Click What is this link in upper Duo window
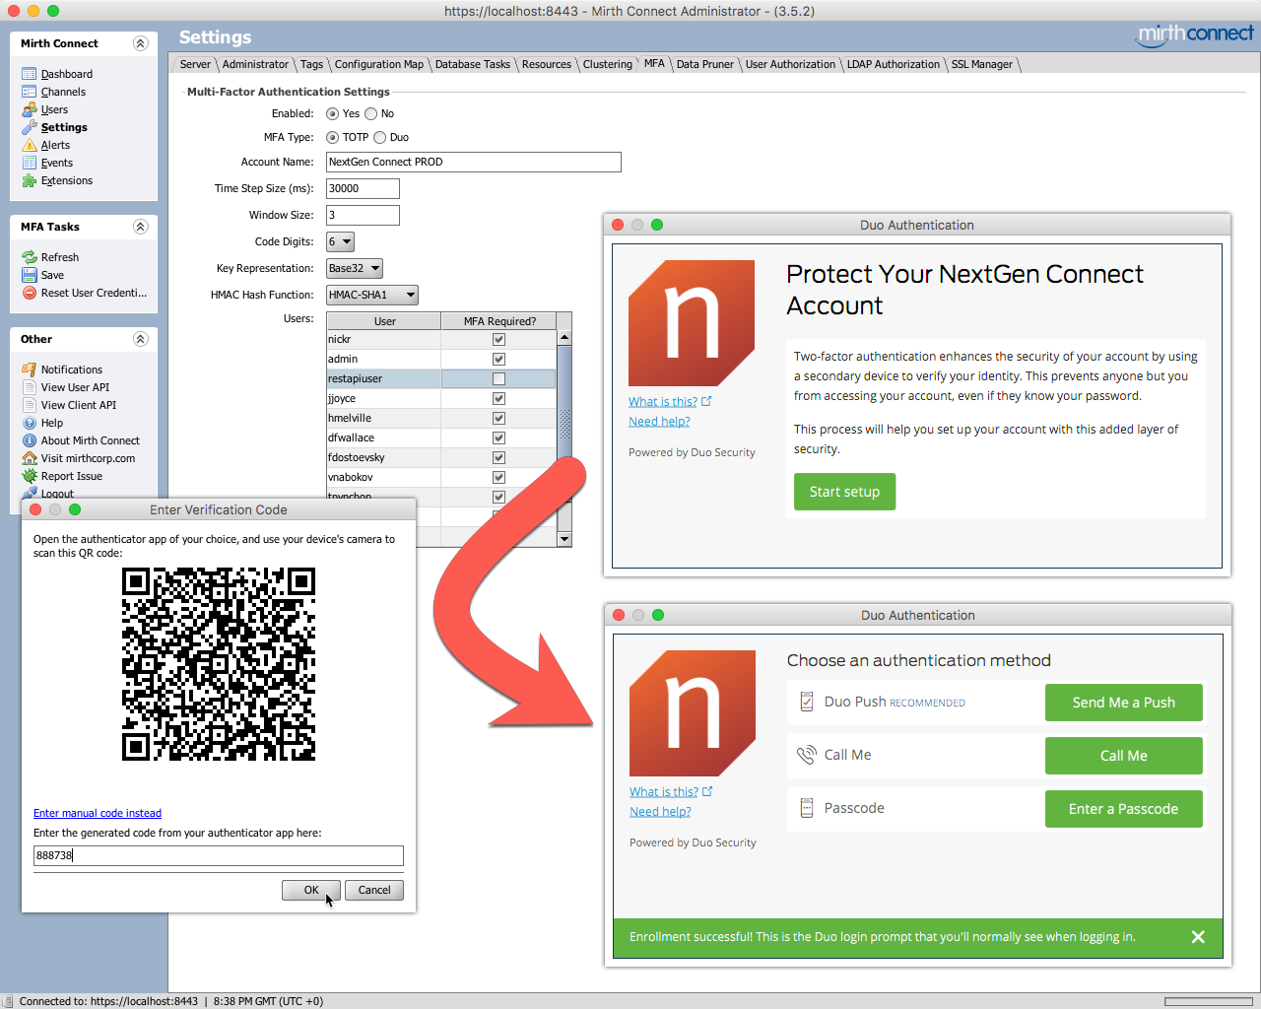 (x=663, y=401)
